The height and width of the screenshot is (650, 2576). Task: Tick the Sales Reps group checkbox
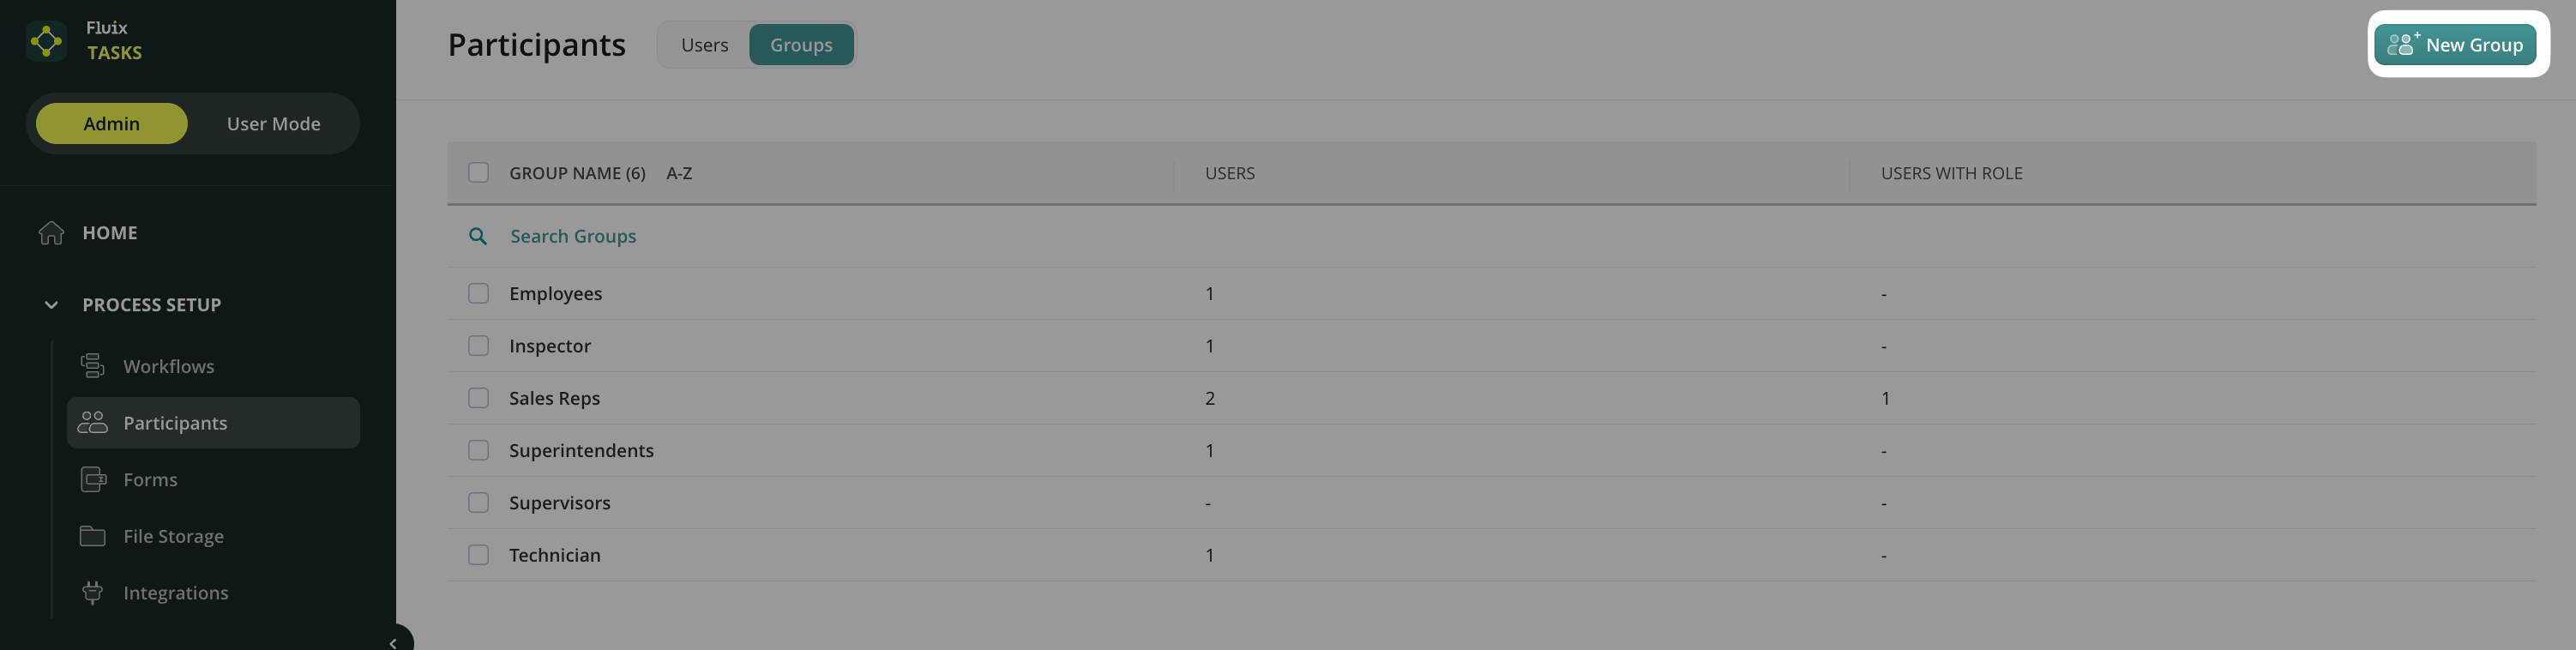tap(478, 398)
